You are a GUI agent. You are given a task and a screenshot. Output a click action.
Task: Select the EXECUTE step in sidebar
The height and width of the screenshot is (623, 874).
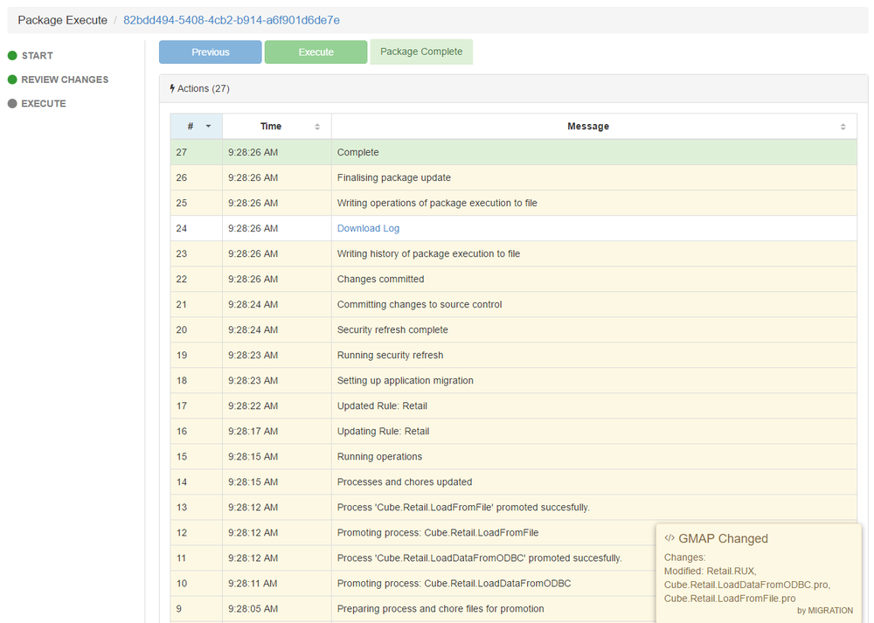[x=44, y=104]
